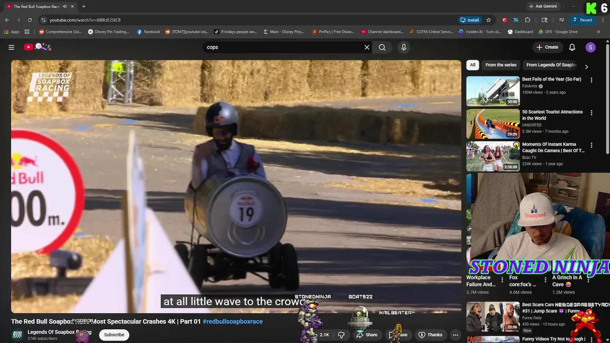
Task: Open Disney Pin Trading bookmark
Action: coord(109,32)
